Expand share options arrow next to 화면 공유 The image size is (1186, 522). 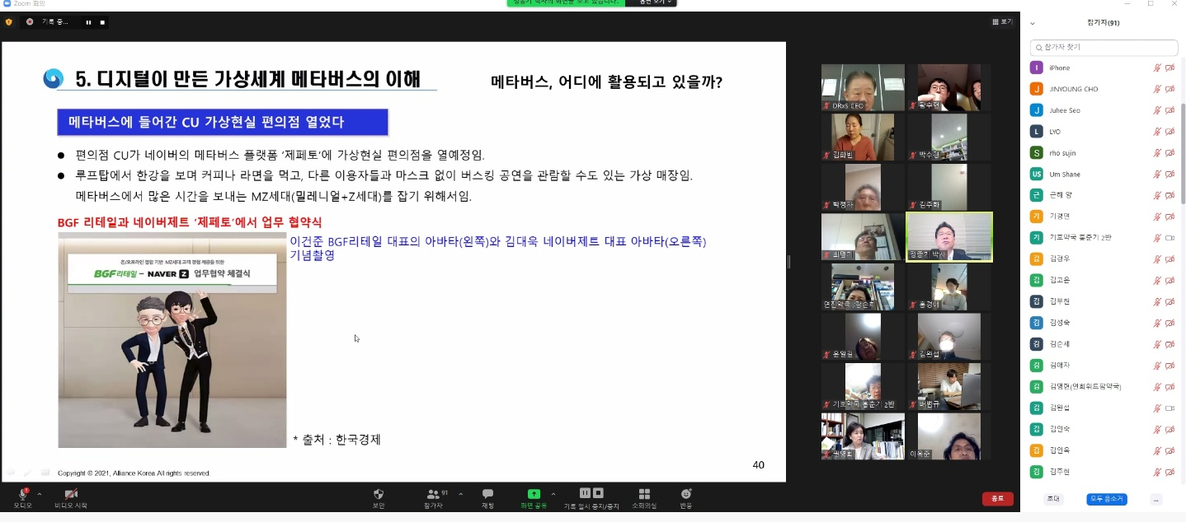click(553, 494)
